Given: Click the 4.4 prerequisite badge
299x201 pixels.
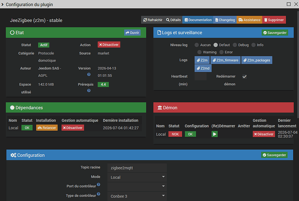Looking at the screenshot, I should click(103, 84).
